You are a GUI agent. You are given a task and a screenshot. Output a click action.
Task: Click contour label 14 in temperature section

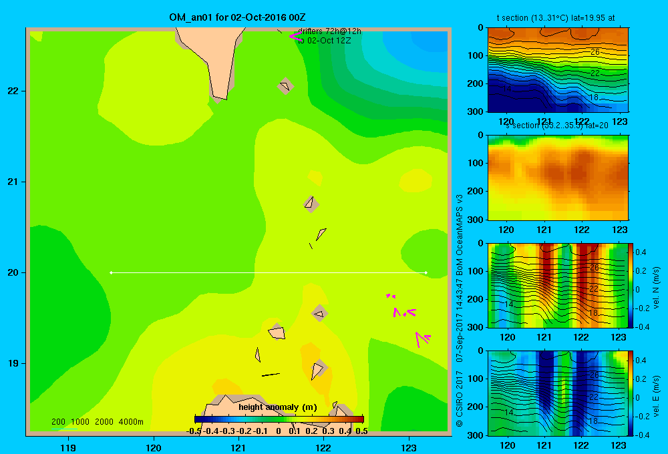(506, 89)
